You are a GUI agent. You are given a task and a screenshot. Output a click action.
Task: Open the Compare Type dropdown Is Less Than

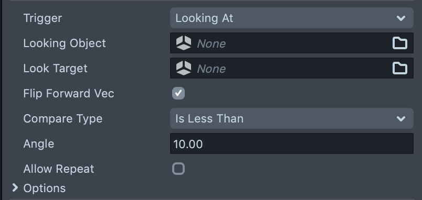point(292,118)
